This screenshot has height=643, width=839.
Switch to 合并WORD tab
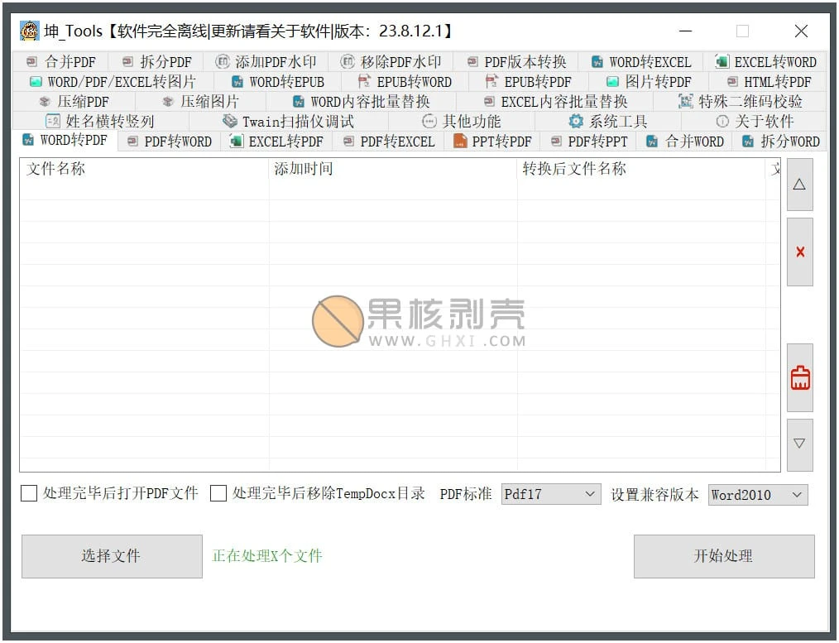point(684,142)
